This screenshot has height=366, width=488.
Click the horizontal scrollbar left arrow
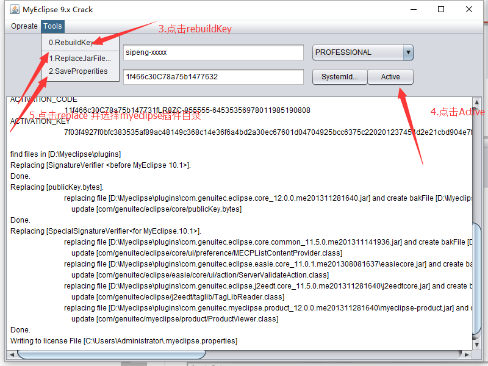[x=12, y=354]
